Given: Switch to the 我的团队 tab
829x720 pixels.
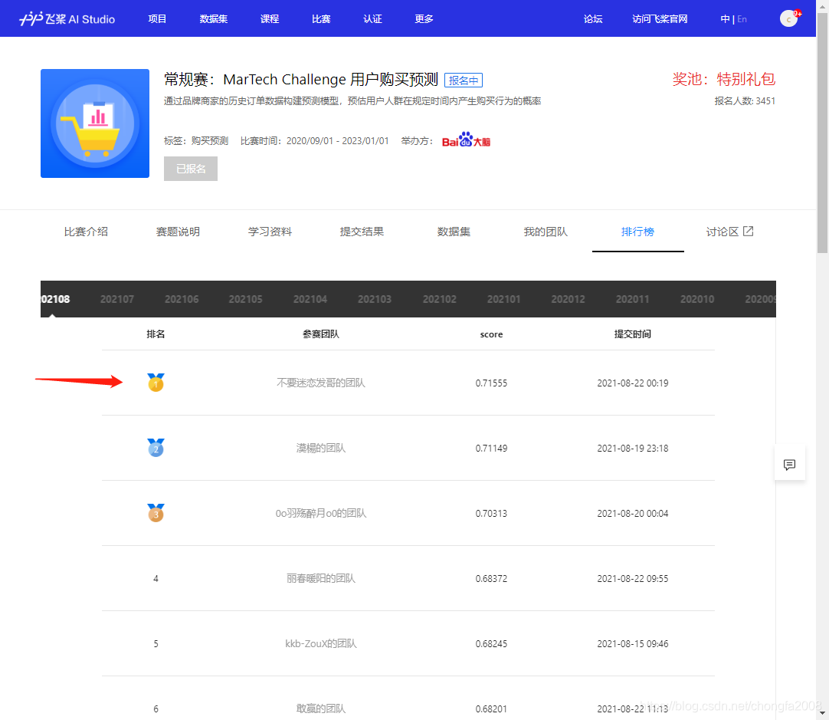Looking at the screenshot, I should click(546, 232).
